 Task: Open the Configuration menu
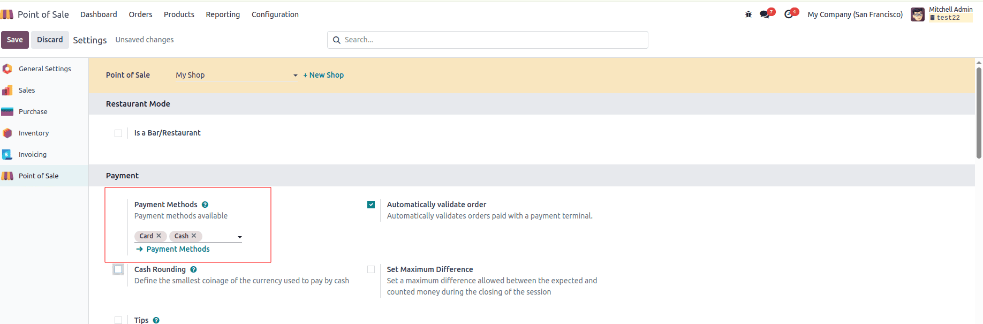tap(275, 14)
